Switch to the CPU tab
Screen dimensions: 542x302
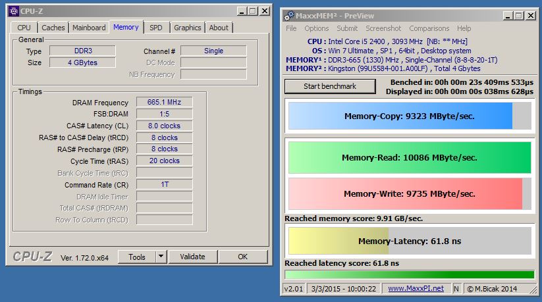(x=24, y=28)
